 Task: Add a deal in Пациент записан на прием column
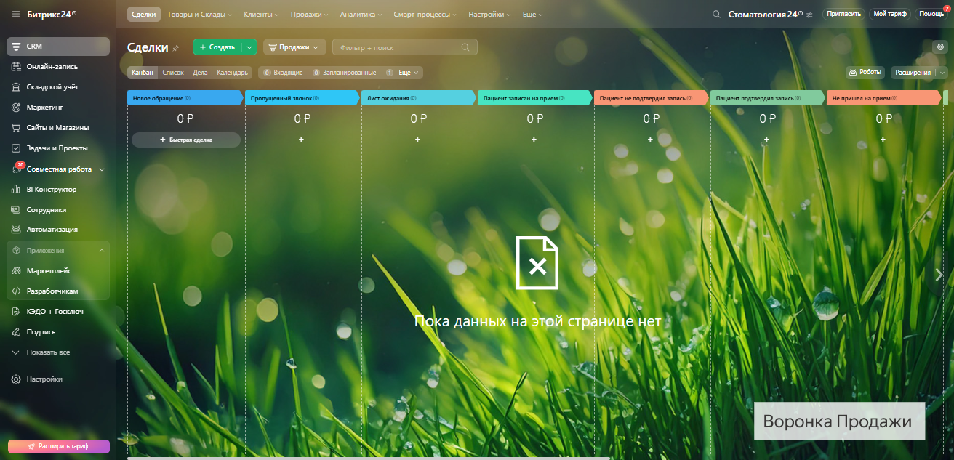tap(534, 139)
